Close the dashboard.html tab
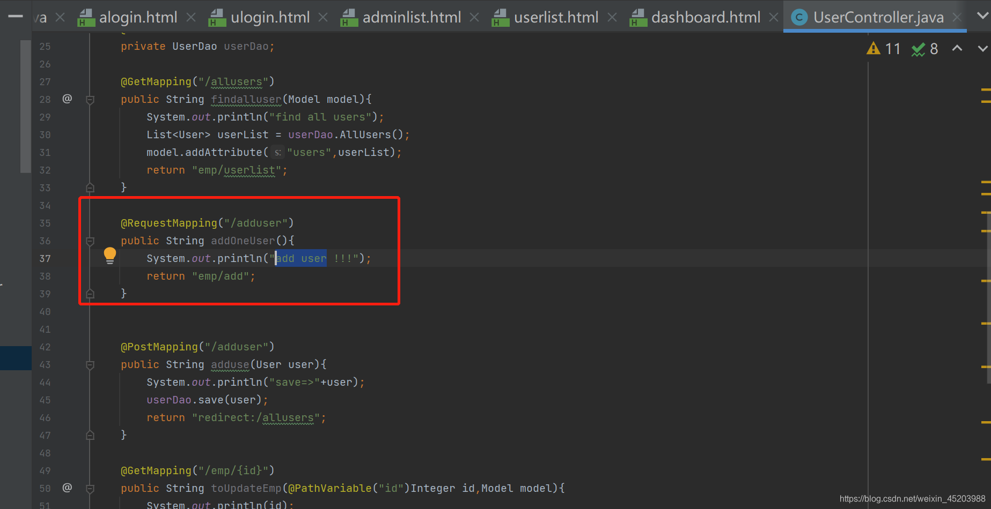 pyautogui.click(x=773, y=17)
